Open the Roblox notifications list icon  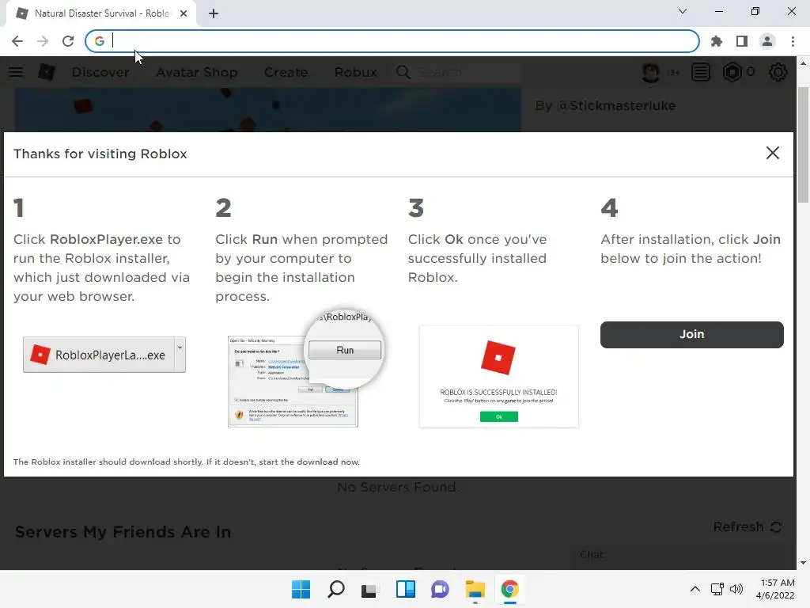click(x=701, y=72)
